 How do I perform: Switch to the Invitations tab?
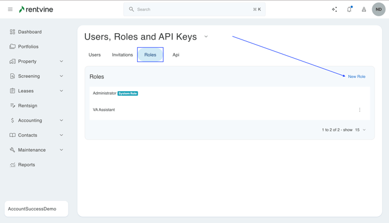point(123,55)
